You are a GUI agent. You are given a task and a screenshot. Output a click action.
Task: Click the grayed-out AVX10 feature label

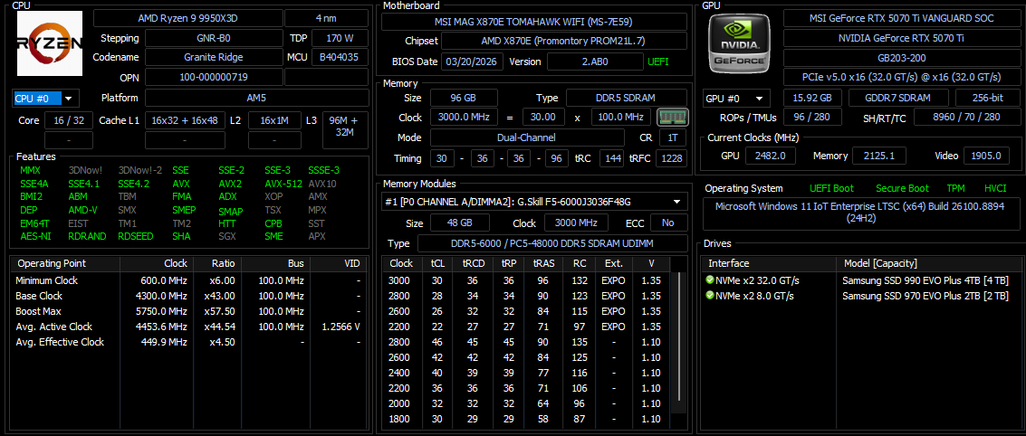322,184
